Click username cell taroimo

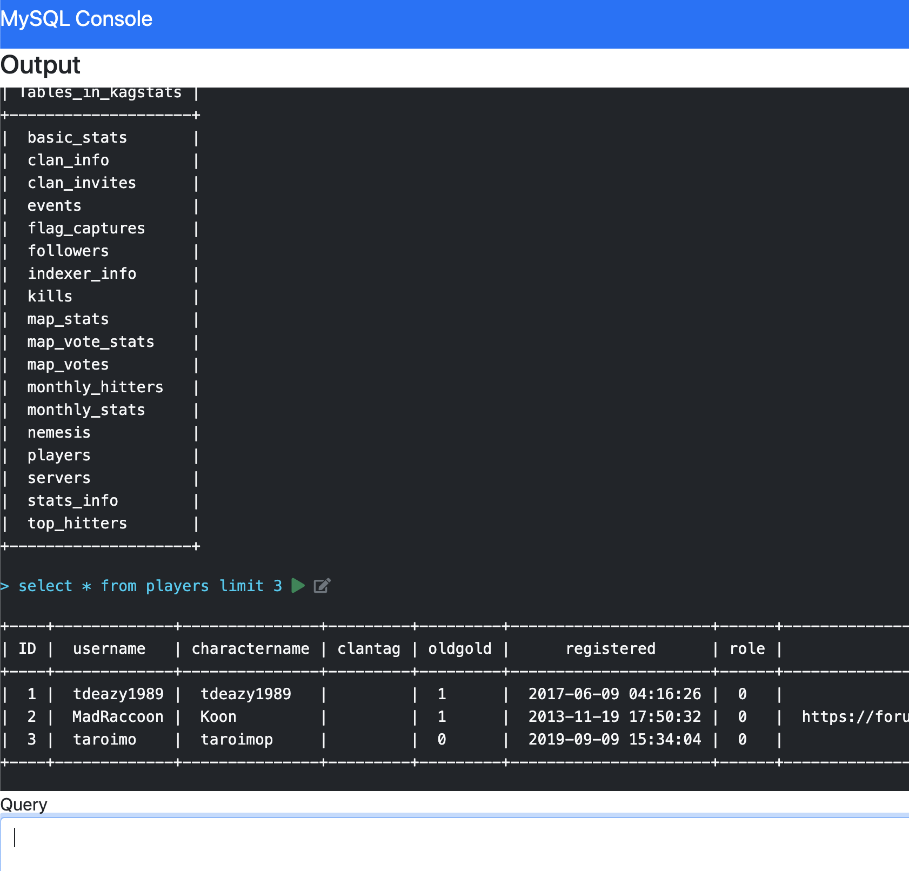104,740
